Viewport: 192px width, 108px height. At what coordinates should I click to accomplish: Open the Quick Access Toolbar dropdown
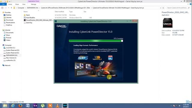click(10, 1)
